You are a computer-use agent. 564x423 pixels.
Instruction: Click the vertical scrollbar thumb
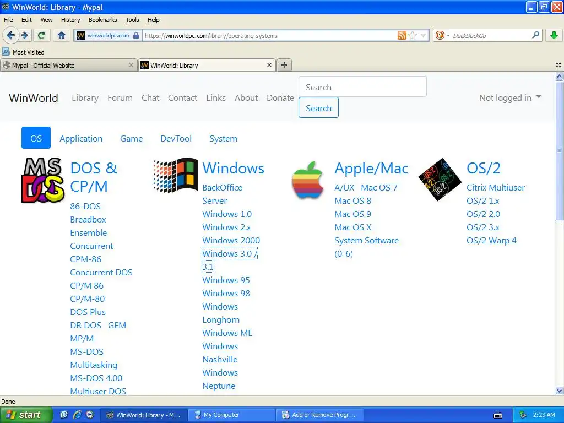click(559, 151)
